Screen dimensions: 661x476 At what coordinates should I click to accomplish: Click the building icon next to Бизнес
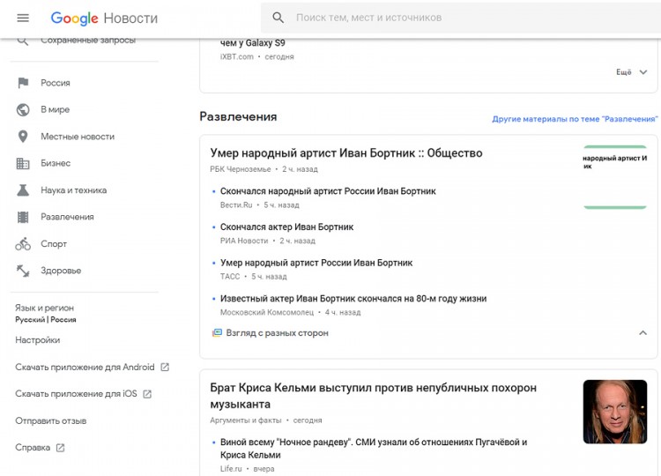tap(23, 163)
